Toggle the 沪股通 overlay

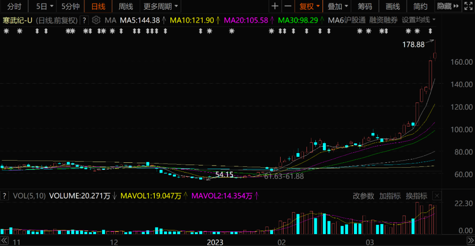tap(355, 20)
